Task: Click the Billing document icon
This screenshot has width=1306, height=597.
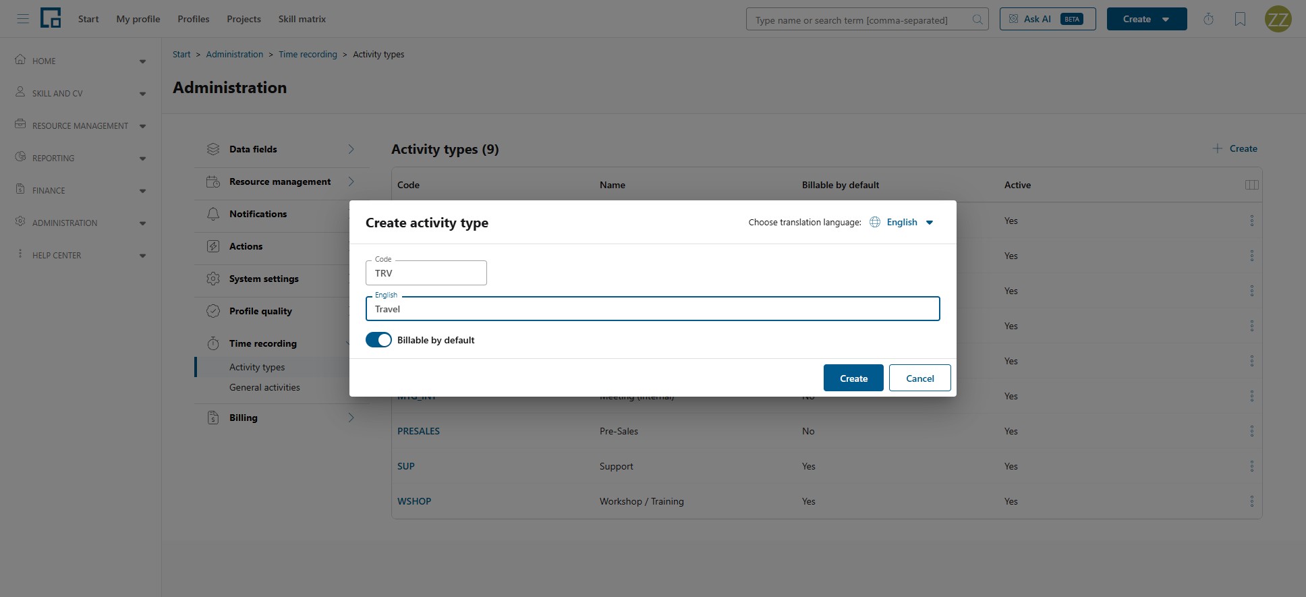Action: (x=213, y=418)
